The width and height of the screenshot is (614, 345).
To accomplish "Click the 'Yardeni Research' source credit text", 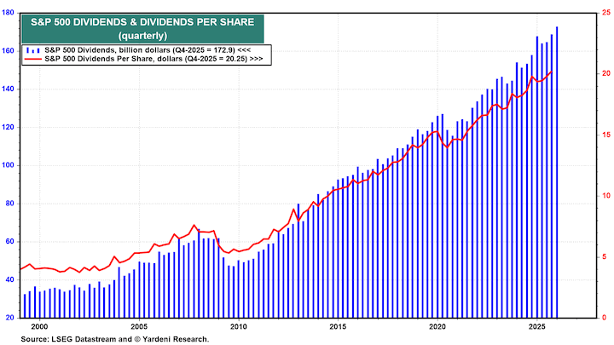I will (166, 339).
